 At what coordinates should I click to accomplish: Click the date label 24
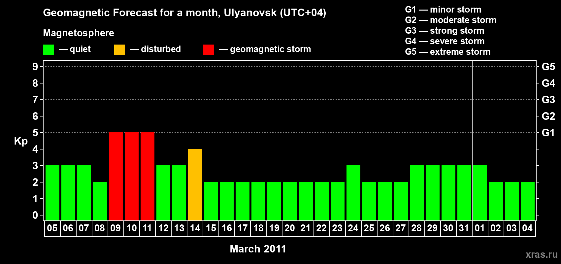pyautogui.click(x=353, y=228)
